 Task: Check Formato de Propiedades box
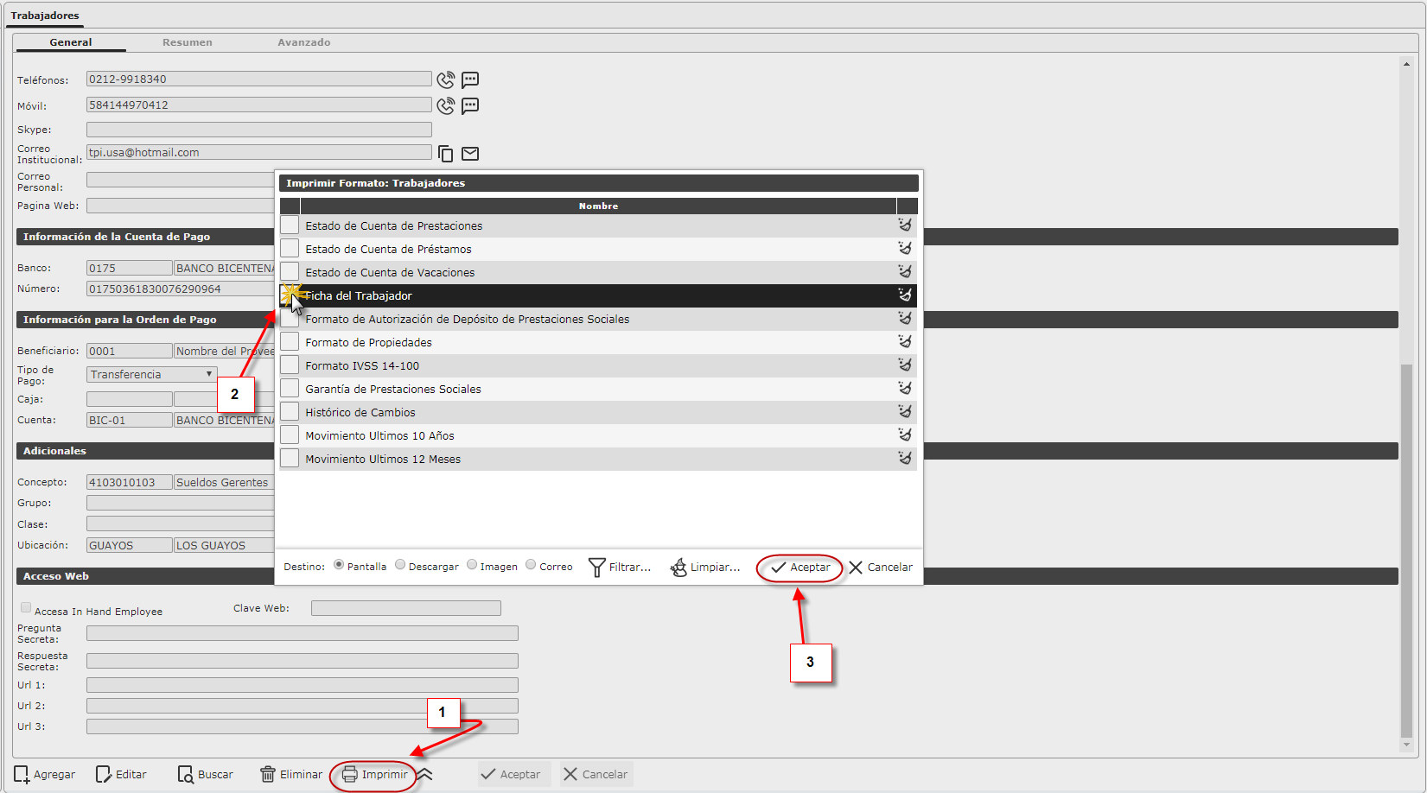coord(290,342)
